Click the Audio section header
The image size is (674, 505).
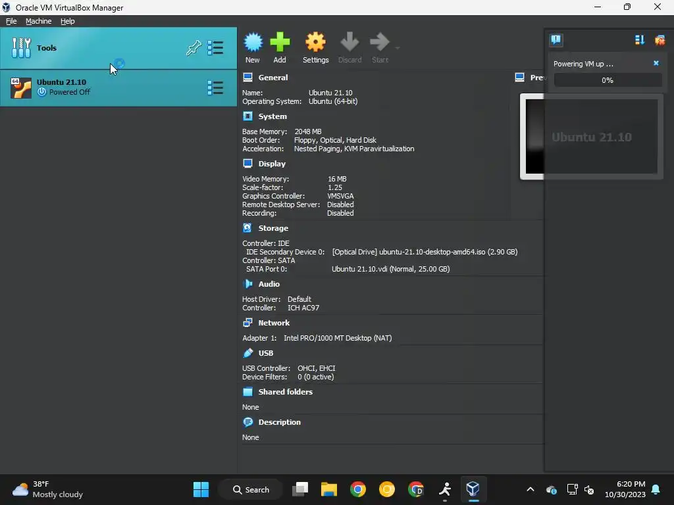pos(269,284)
